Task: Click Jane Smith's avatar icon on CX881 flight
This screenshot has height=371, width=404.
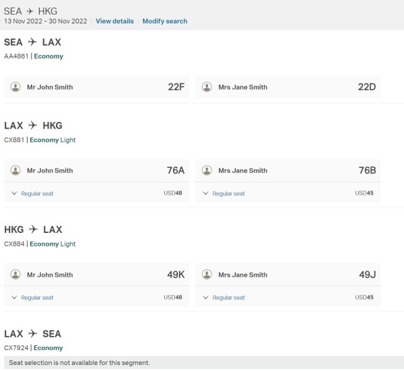Action: [x=207, y=170]
